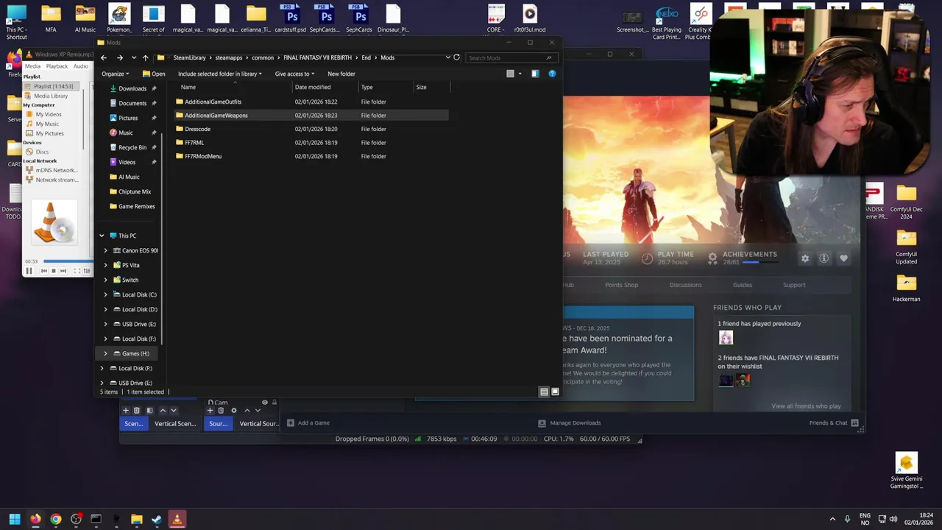This screenshot has width=942, height=530.
Task: Open Steam from the taskbar
Action: click(x=156, y=519)
